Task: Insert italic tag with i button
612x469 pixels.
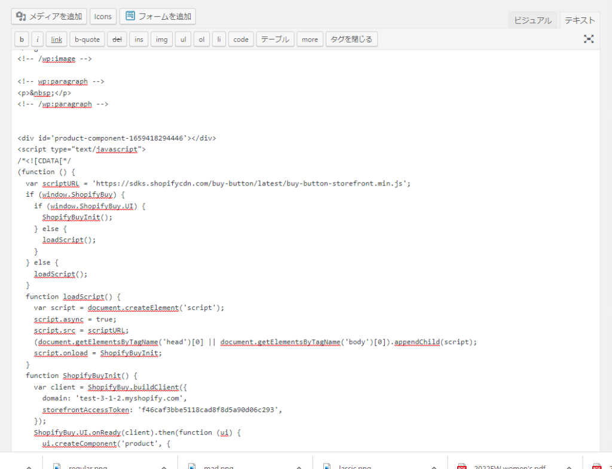Action: click(37, 39)
